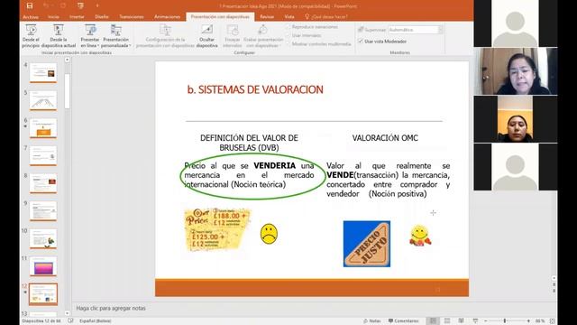Uncheck Usar vista Moderador checkbox

tap(361, 42)
